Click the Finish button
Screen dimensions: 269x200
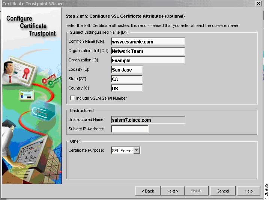[196, 191]
